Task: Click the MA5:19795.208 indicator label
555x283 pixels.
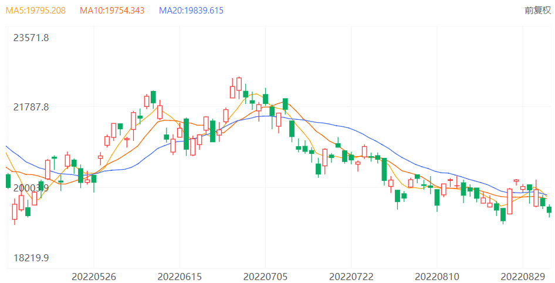Action: 36,10
